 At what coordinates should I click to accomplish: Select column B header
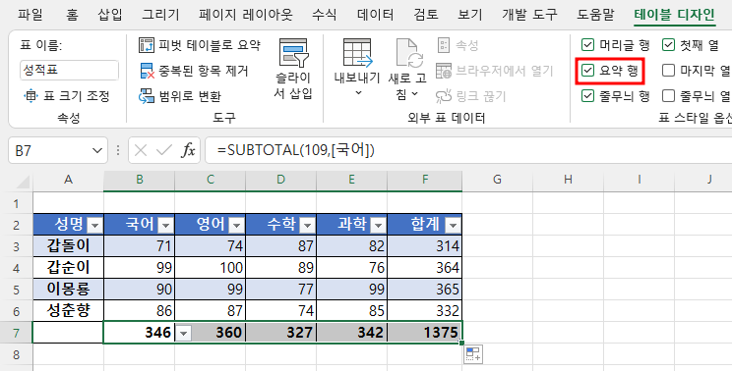point(139,180)
